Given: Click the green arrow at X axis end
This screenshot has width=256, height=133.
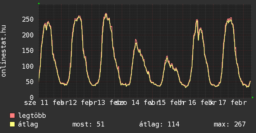Looking at the screenshot, I should pyautogui.click(x=253, y=97).
